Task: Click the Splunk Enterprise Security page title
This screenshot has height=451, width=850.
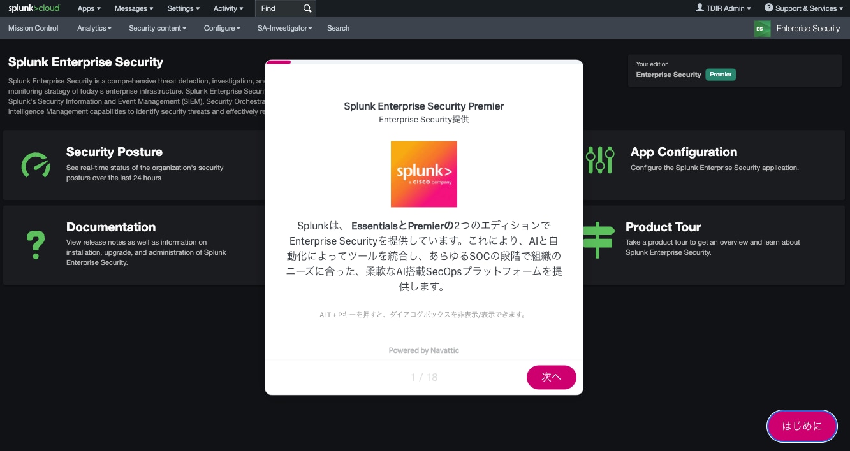Action: pyautogui.click(x=85, y=62)
